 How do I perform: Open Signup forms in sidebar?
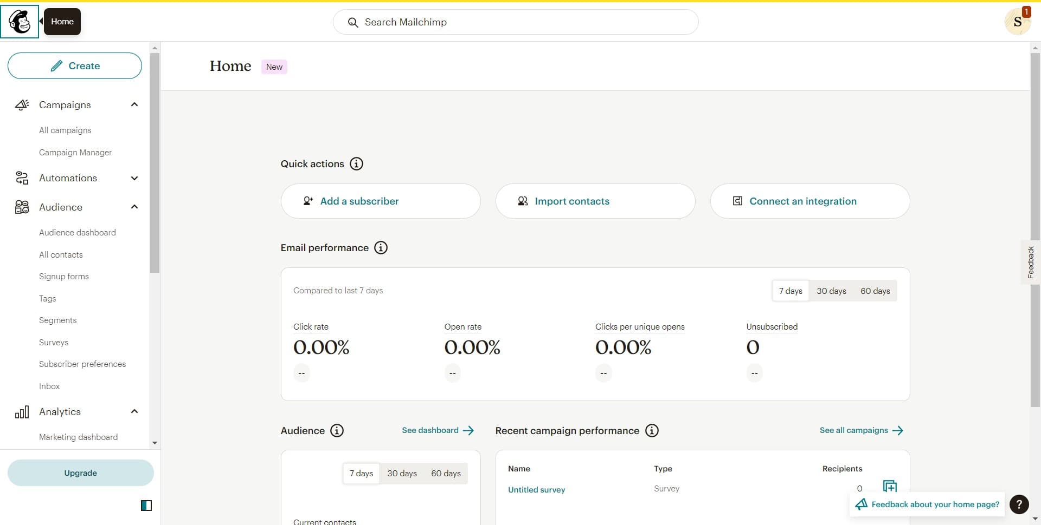(64, 277)
